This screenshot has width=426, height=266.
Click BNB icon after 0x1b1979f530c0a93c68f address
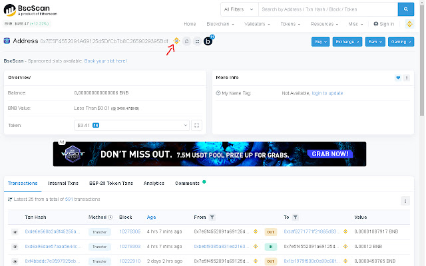tap(346, 261)
